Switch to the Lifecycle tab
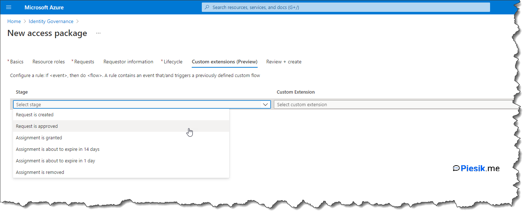This screenshot has width=529, height=216. (173, 62)
